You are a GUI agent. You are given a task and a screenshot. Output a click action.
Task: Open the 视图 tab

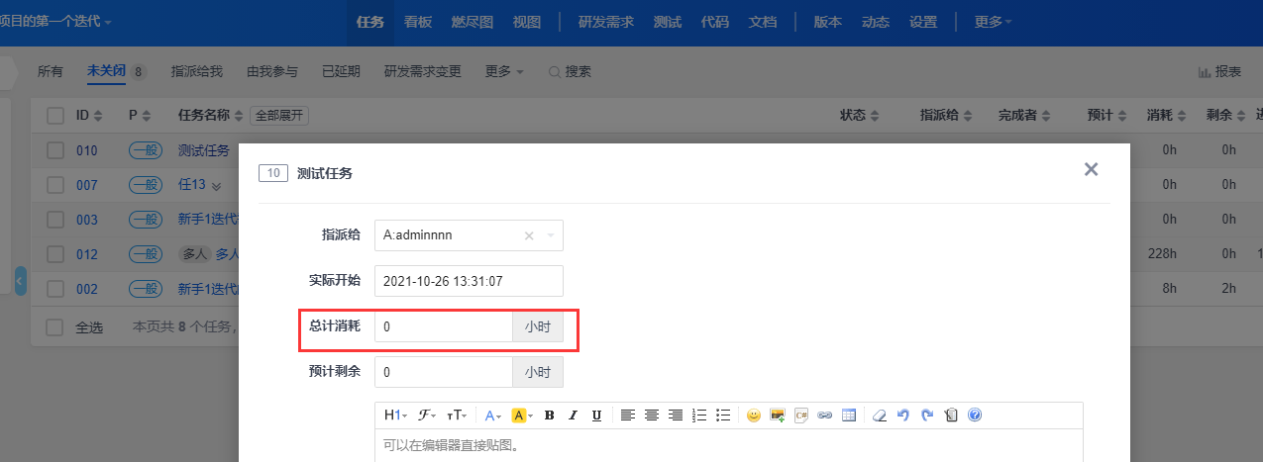pos(527,22)
